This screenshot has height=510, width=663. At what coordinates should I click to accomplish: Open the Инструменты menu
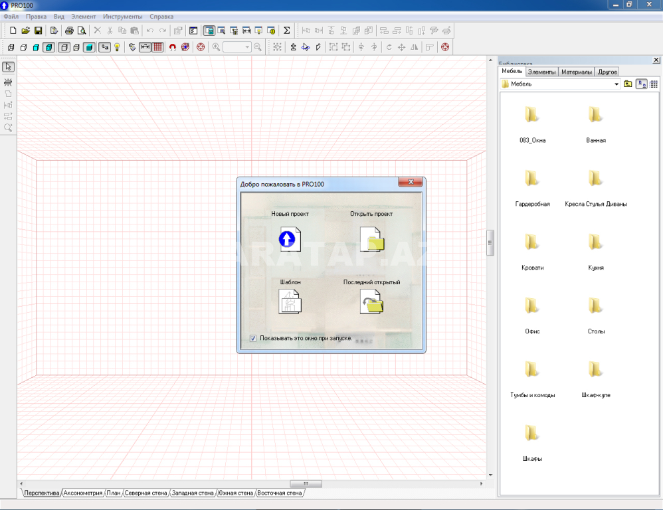pos(123,17)
